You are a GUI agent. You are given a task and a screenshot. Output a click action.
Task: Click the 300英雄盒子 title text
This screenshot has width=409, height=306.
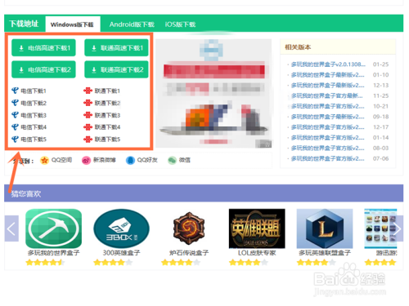pos(121,253)
